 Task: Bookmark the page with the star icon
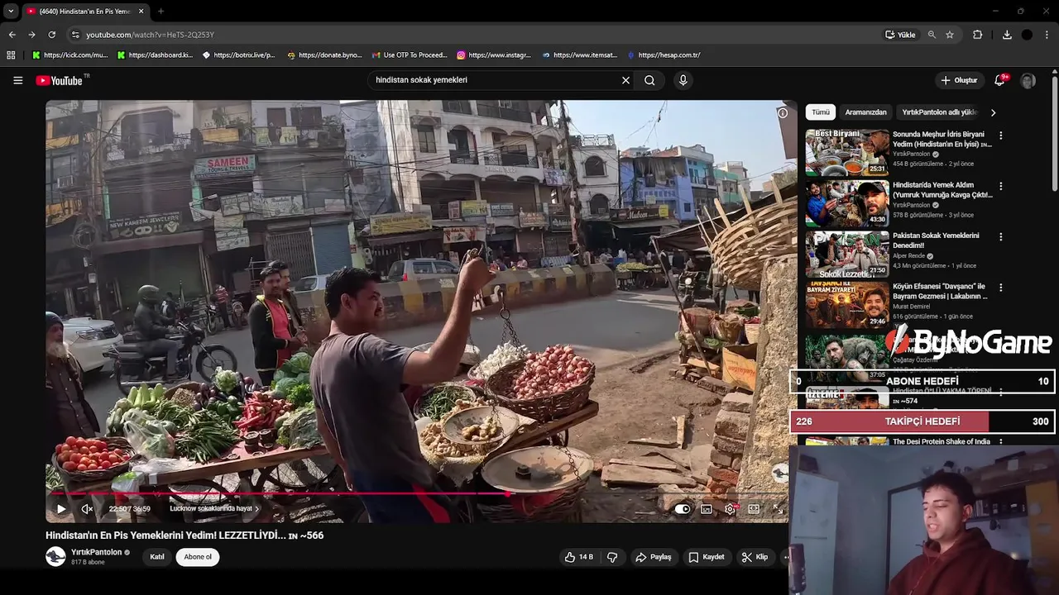point(950,35)
